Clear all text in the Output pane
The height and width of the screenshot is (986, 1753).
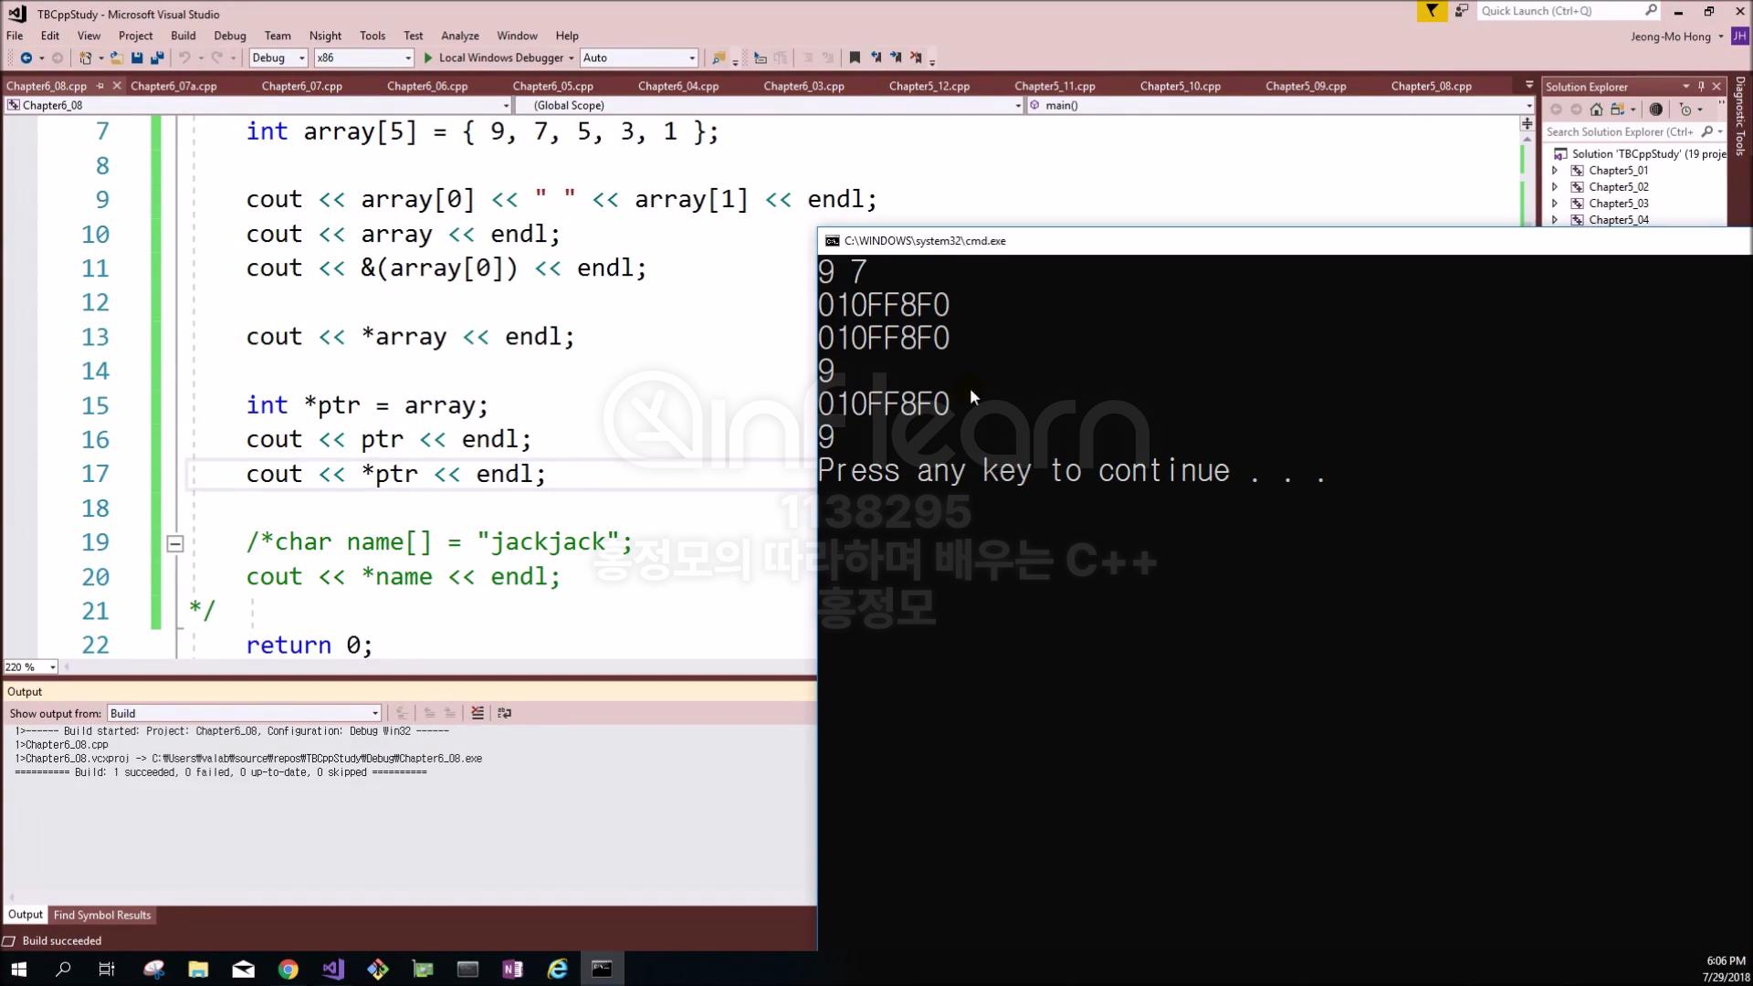(x=477, y=713)
